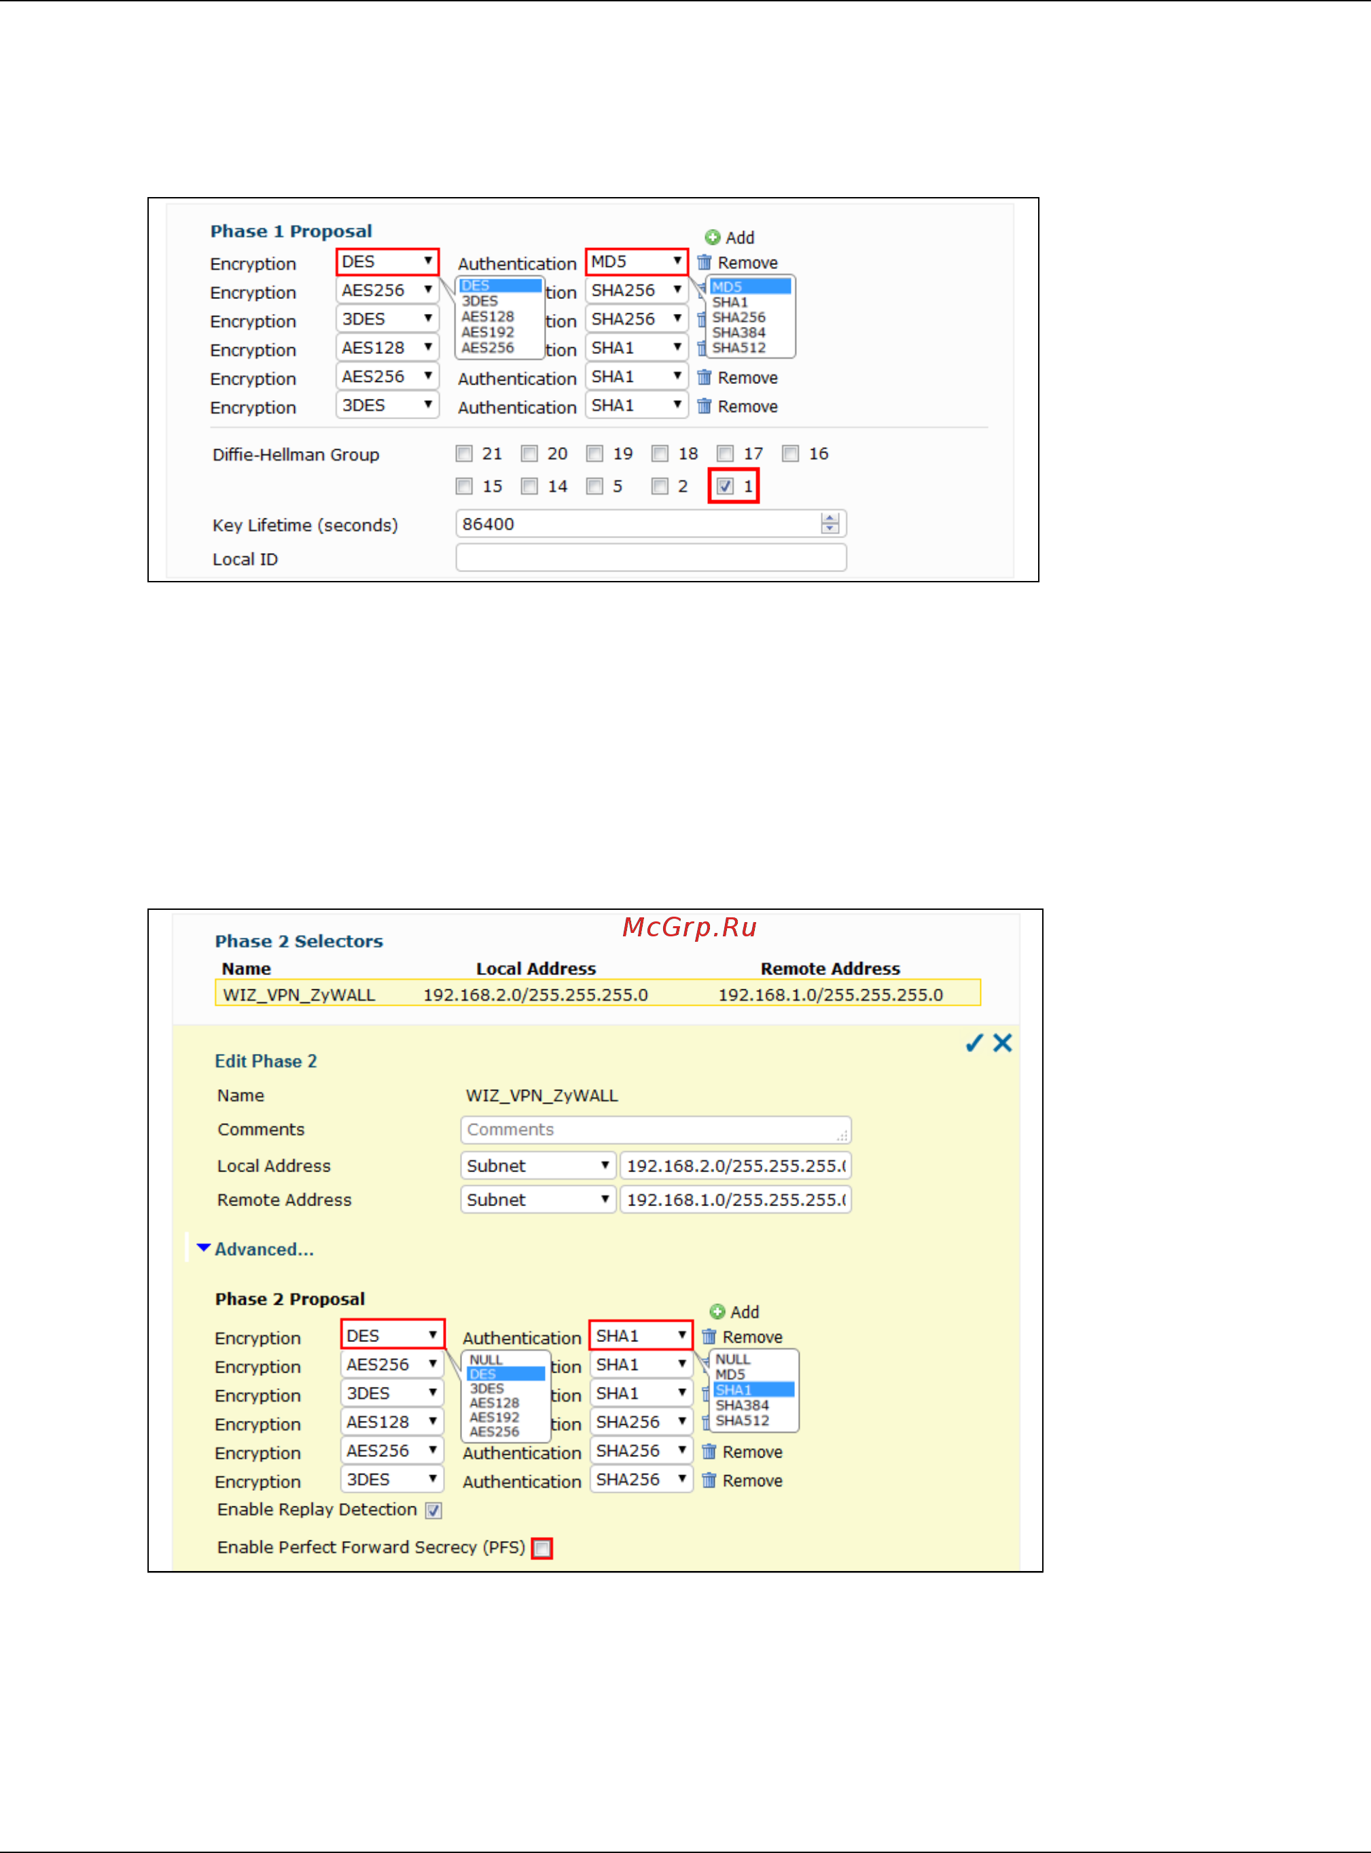Click the Comments text box

click(656, 1130)
